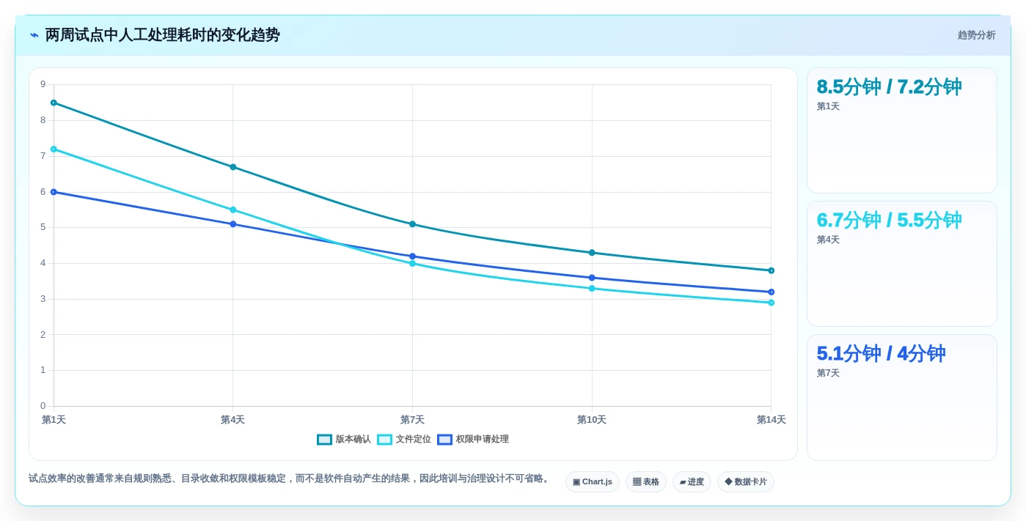This screenshot has width=1026, height=521.
Task: Click the 表格 tag chip
Action: point(646,482)
